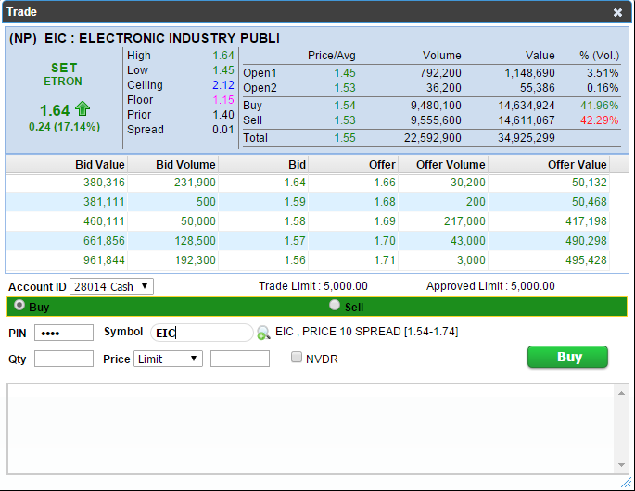
Task: Click the Symbol field containing EIC
Action: coord(201,333)
